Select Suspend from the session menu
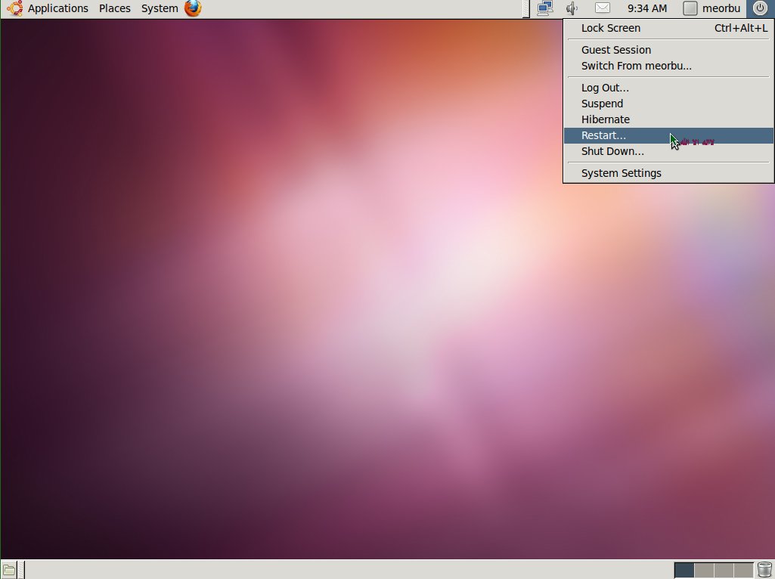This screenshot has height=579, width=775. pyautogui.click(x=602, y=104)
